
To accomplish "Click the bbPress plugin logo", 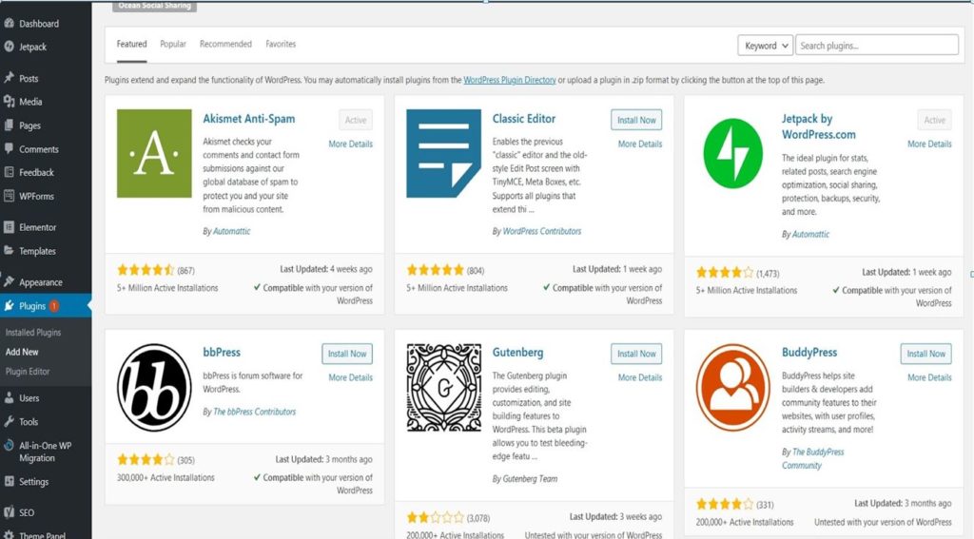I will (154, 388).
